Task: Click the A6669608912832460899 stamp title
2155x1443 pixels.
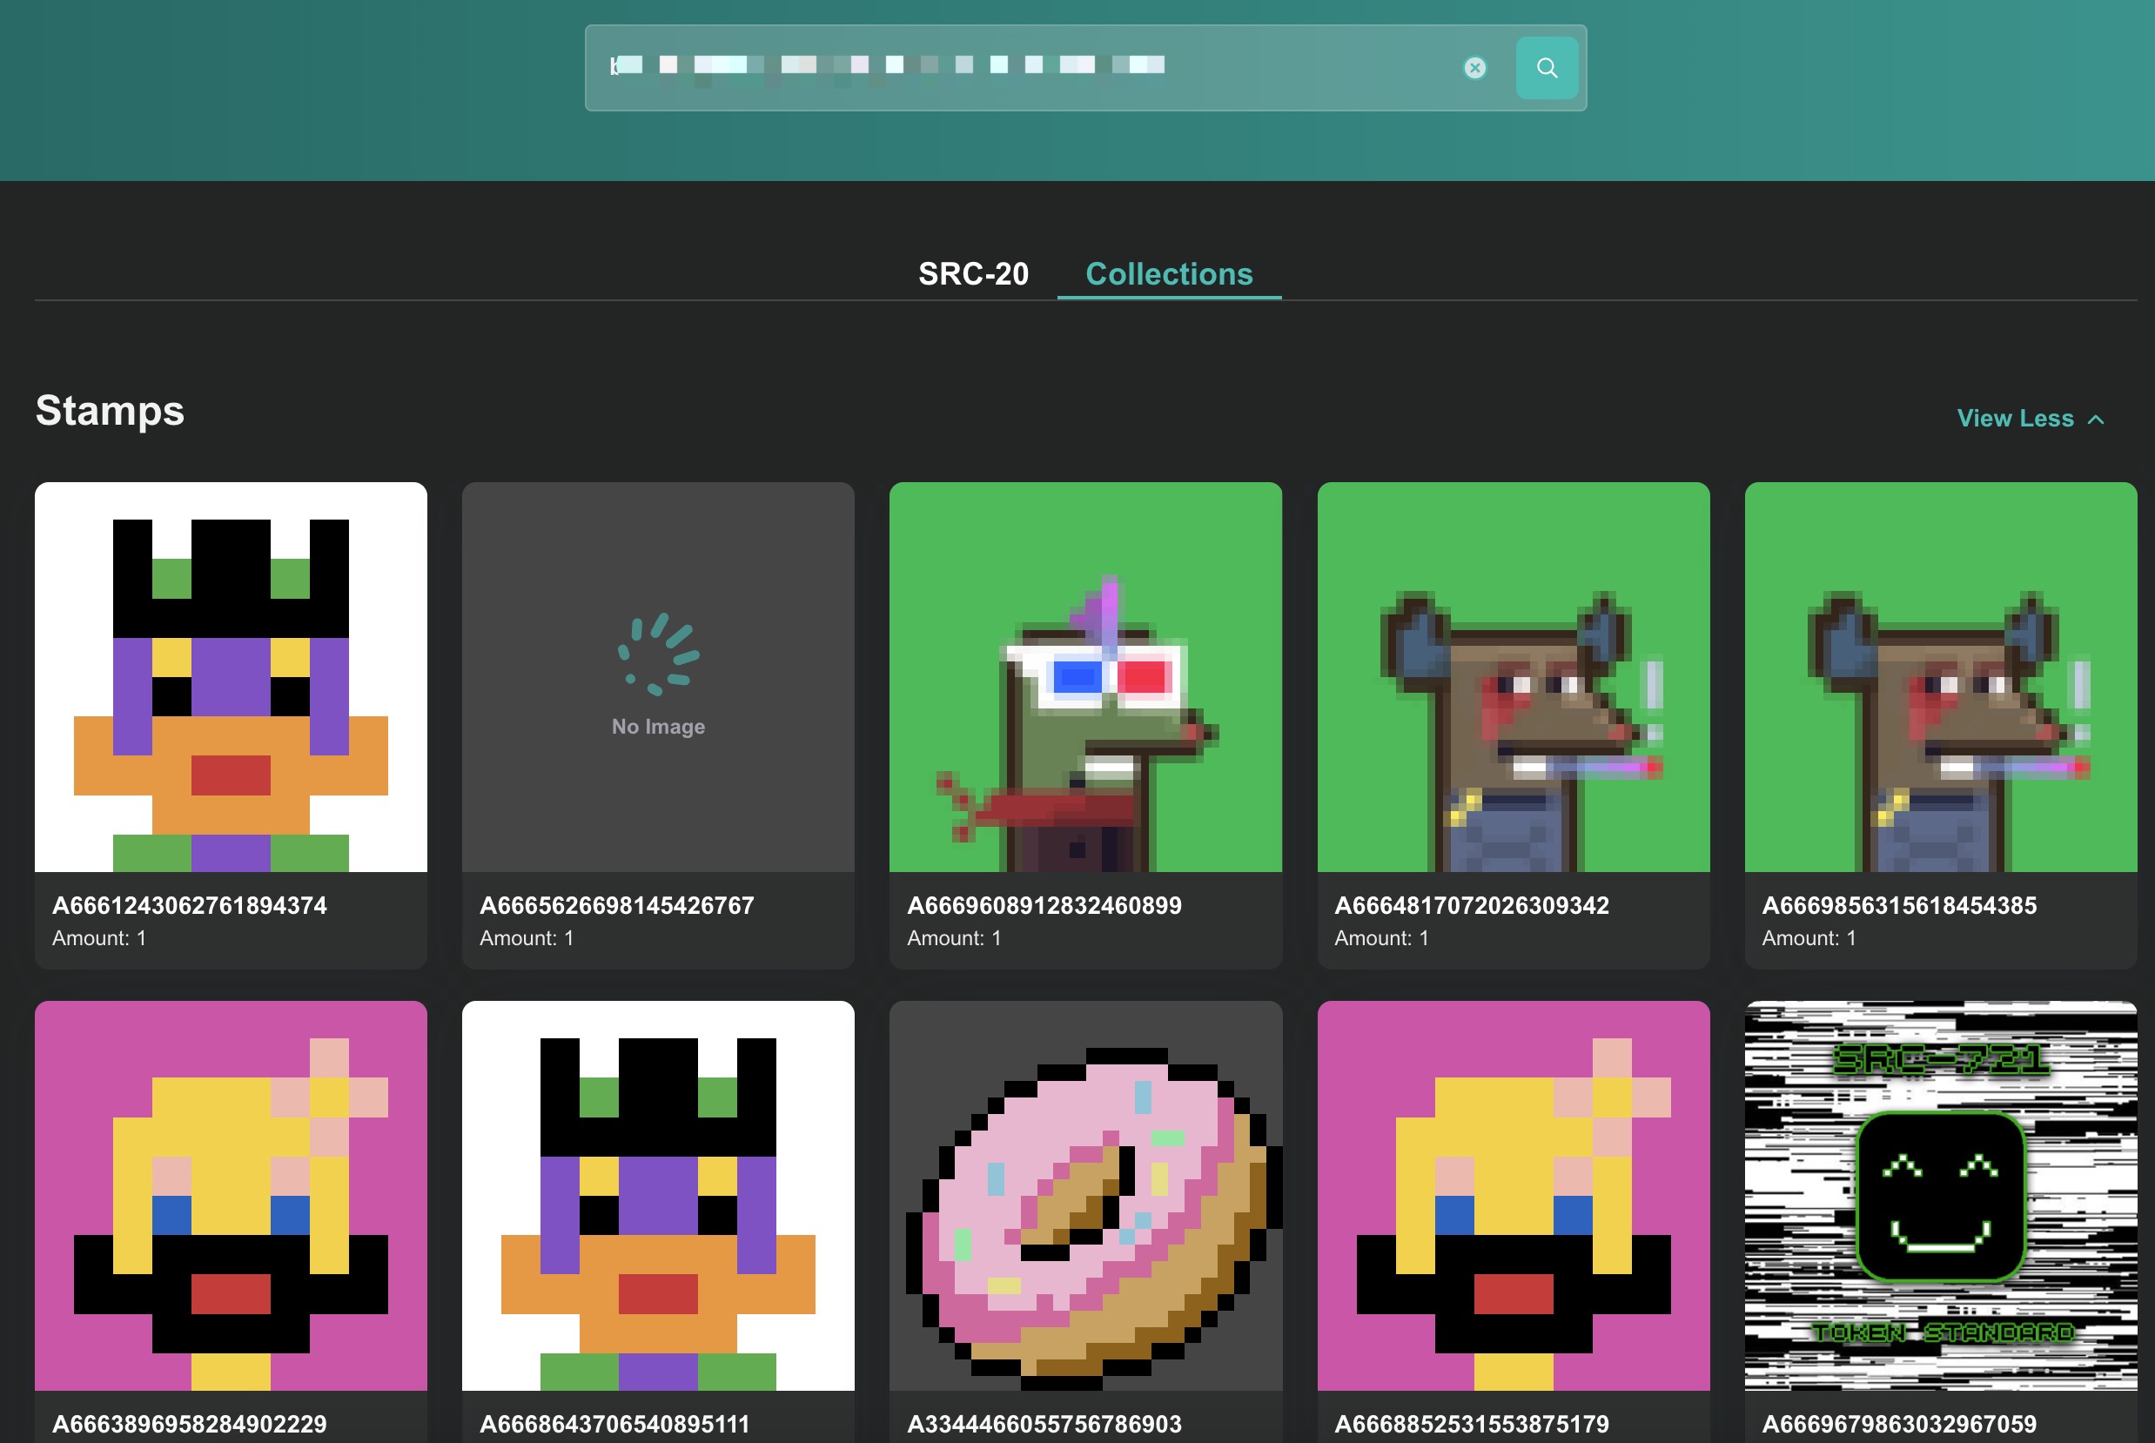Action: [1044, 905]
